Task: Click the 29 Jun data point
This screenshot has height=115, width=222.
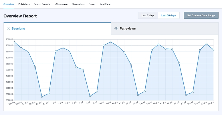Action: point(42,97)
